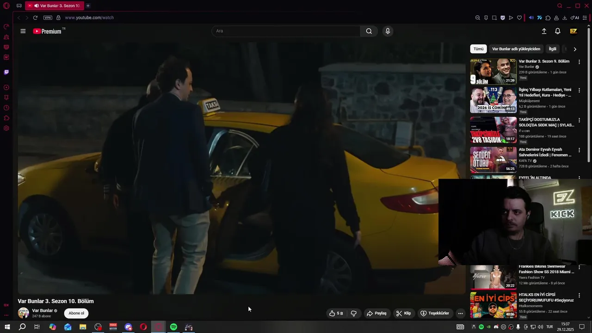Open options for TAKİPÇİ DOSTUMUZLA SOLOQ'DA video
Viewport: 592px width, 333px height.
coord(579,120)
